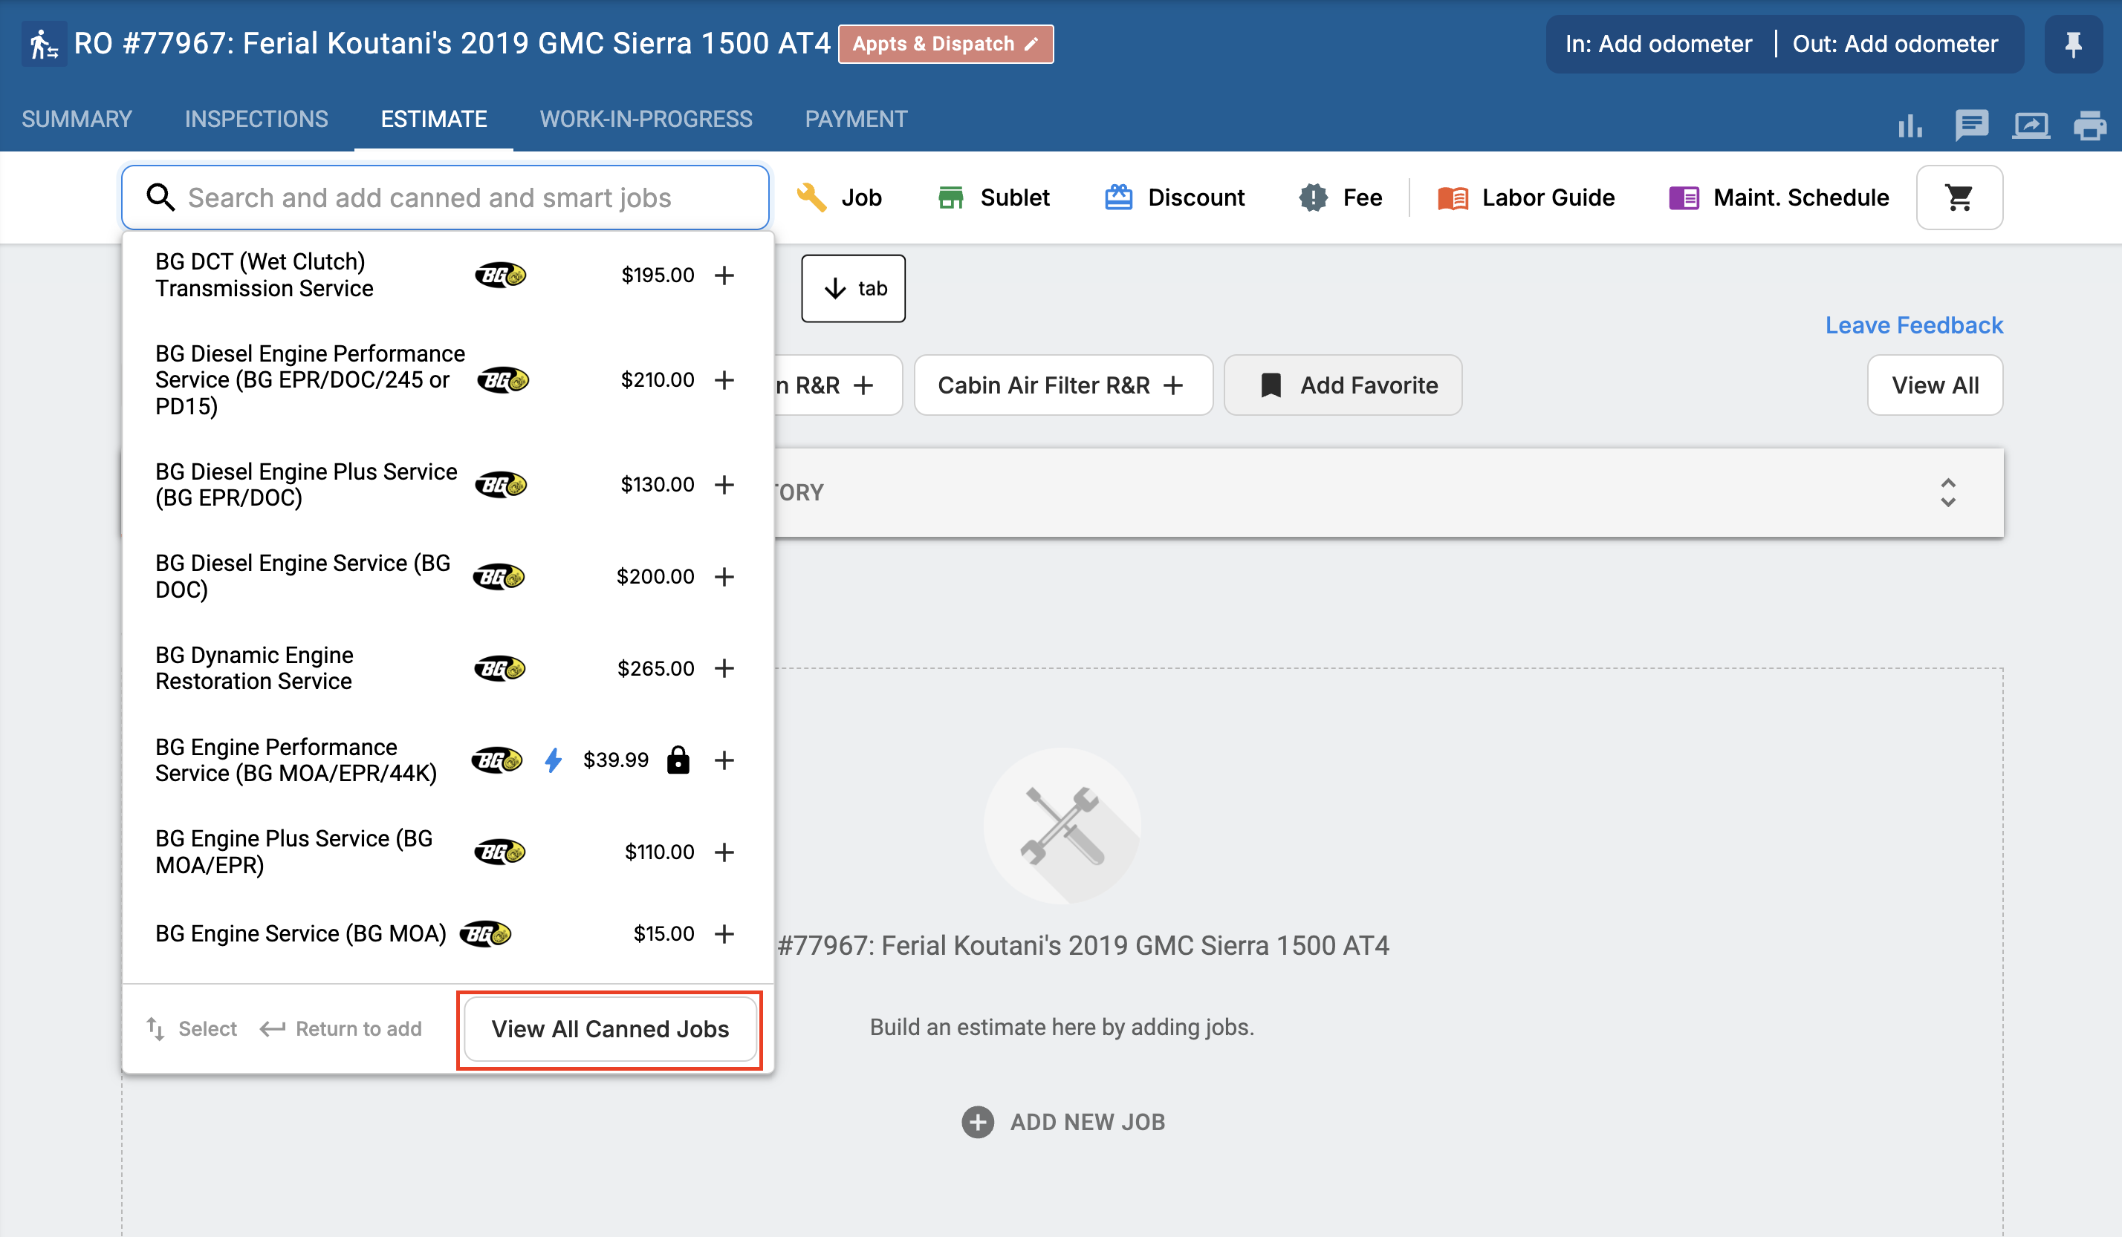Click BG logo on BG Engine Plus Service
Image resolution: width=2122 pixels, height=1237 pixels.
pyautogui.click(x=499, y=852)
